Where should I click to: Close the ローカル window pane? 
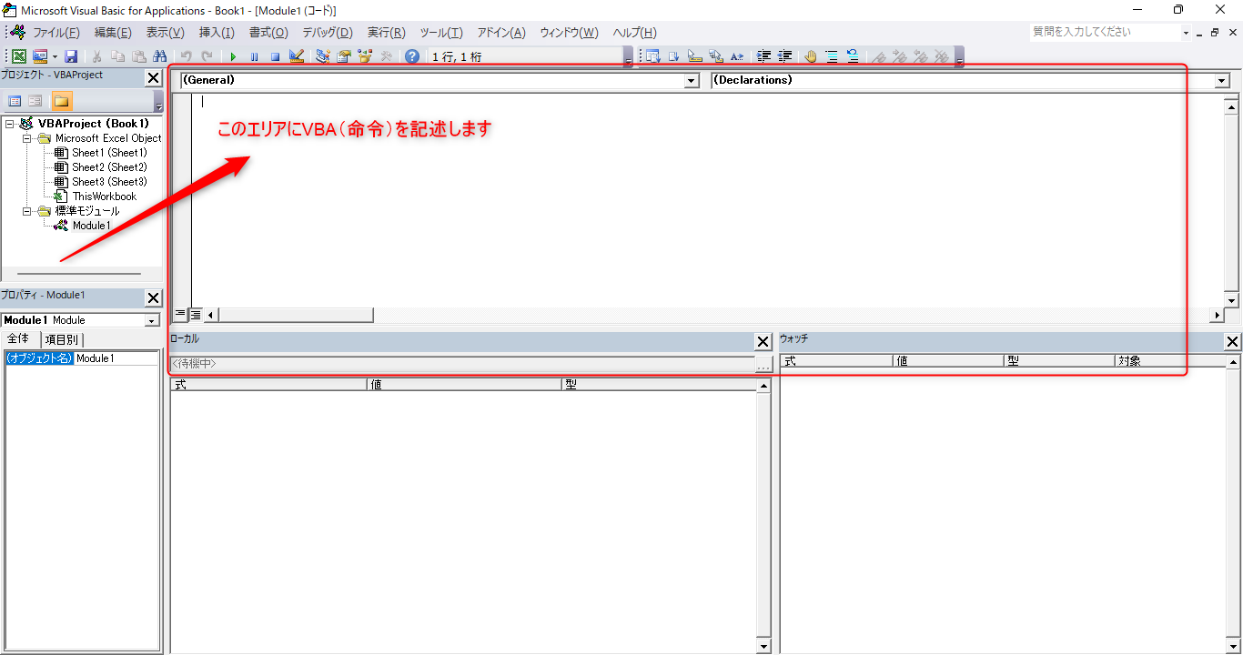click(763, 342)
